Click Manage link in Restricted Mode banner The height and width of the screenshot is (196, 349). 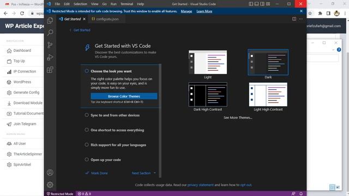click(186, 11)
